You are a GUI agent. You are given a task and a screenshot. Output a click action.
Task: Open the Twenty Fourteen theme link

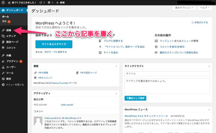click(x=60, y=83)
